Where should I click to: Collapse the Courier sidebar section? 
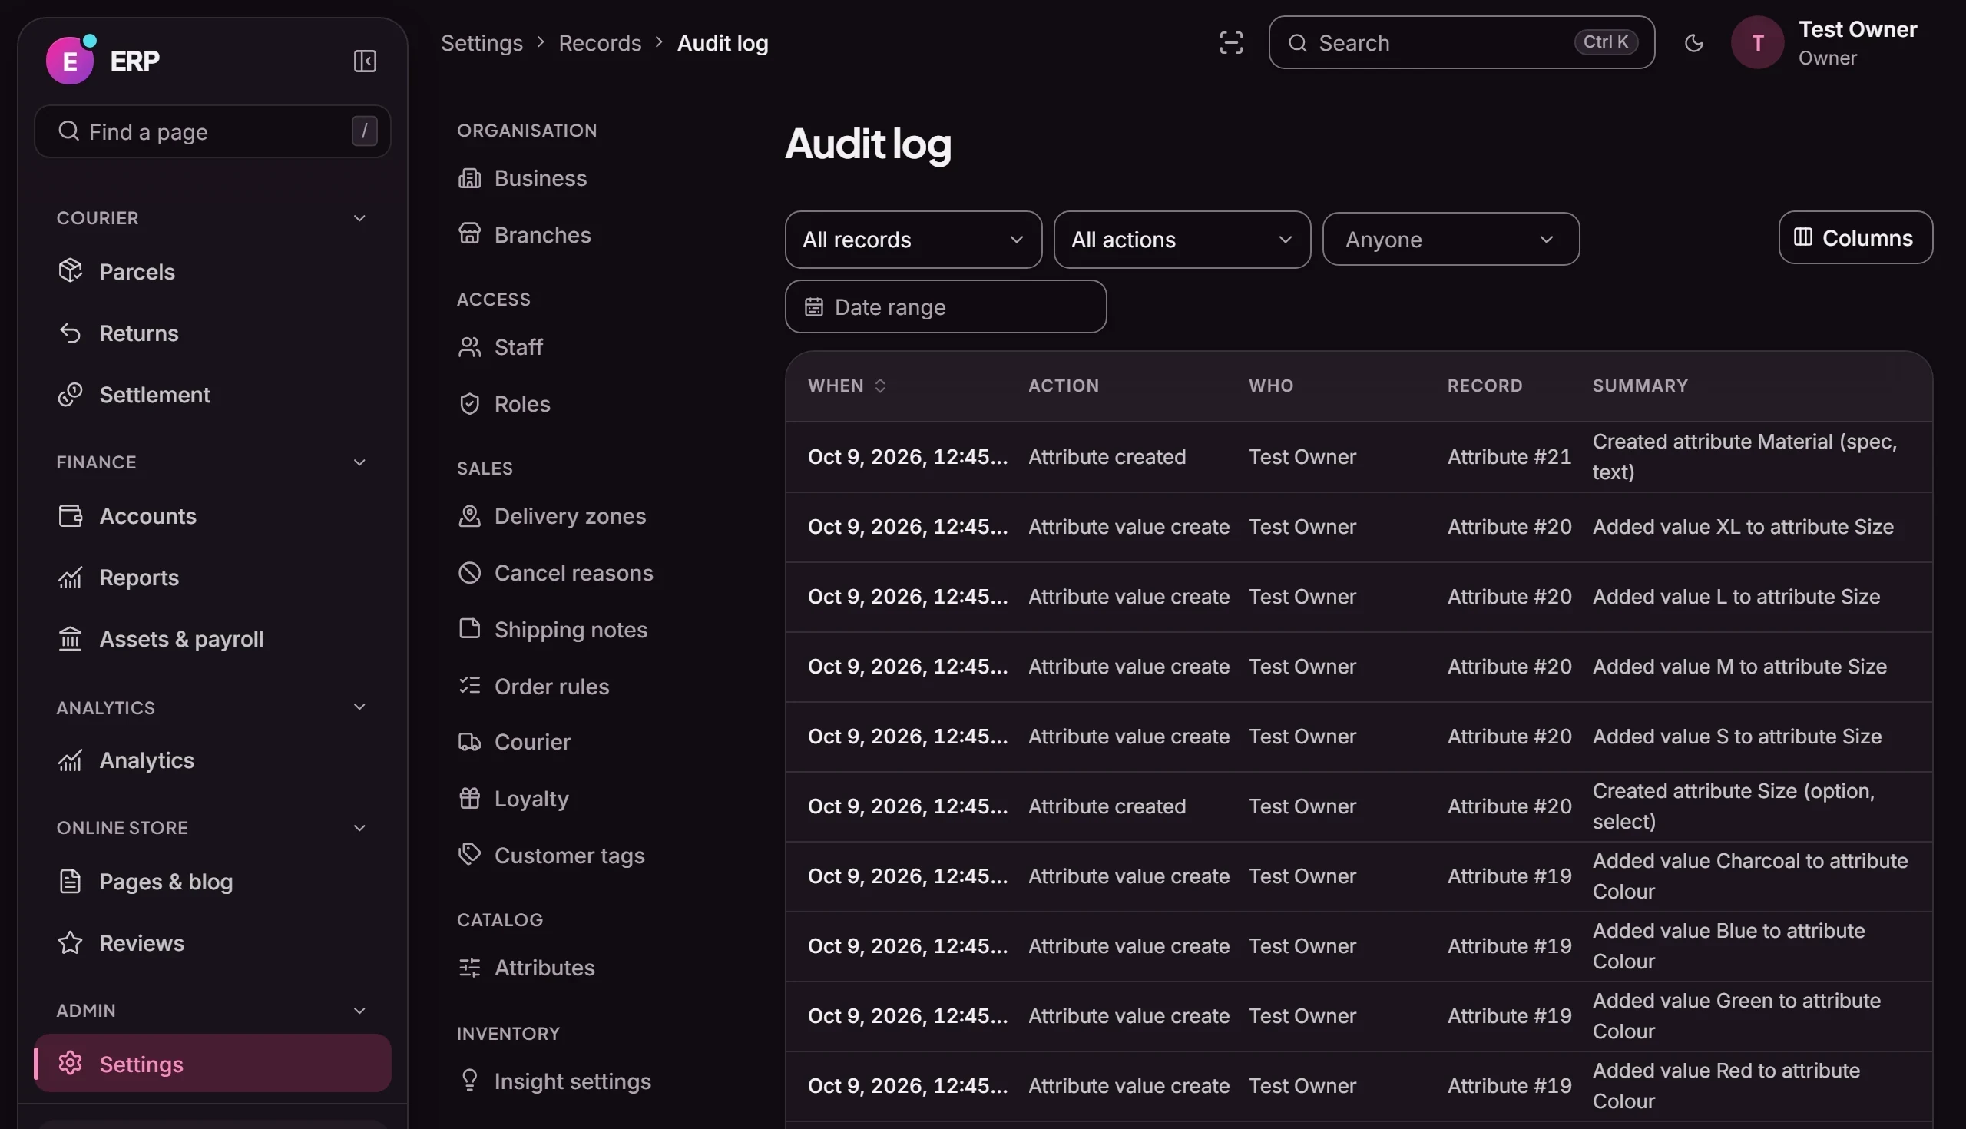point(359,218)
